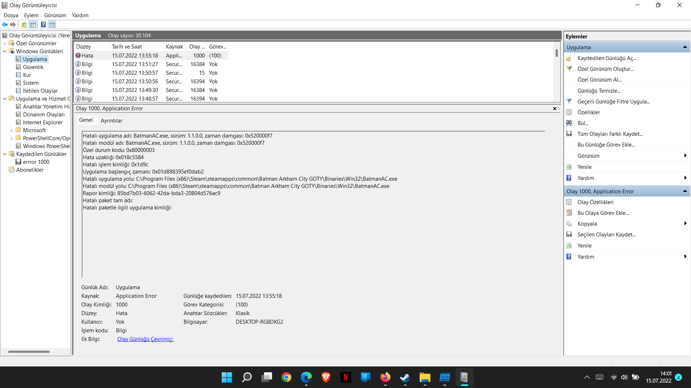Collapse the Uygulama actions section header
691x388 pixels.
click(685, 47)
